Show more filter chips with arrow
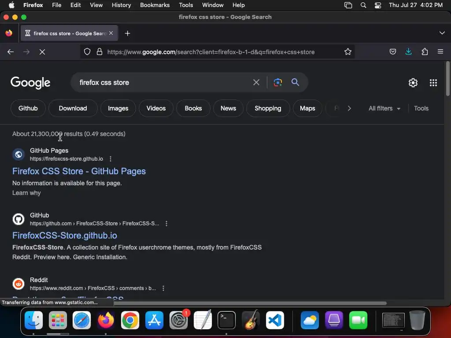The height and width of the screenshot is (338, 451). click(x=349, y=108)
